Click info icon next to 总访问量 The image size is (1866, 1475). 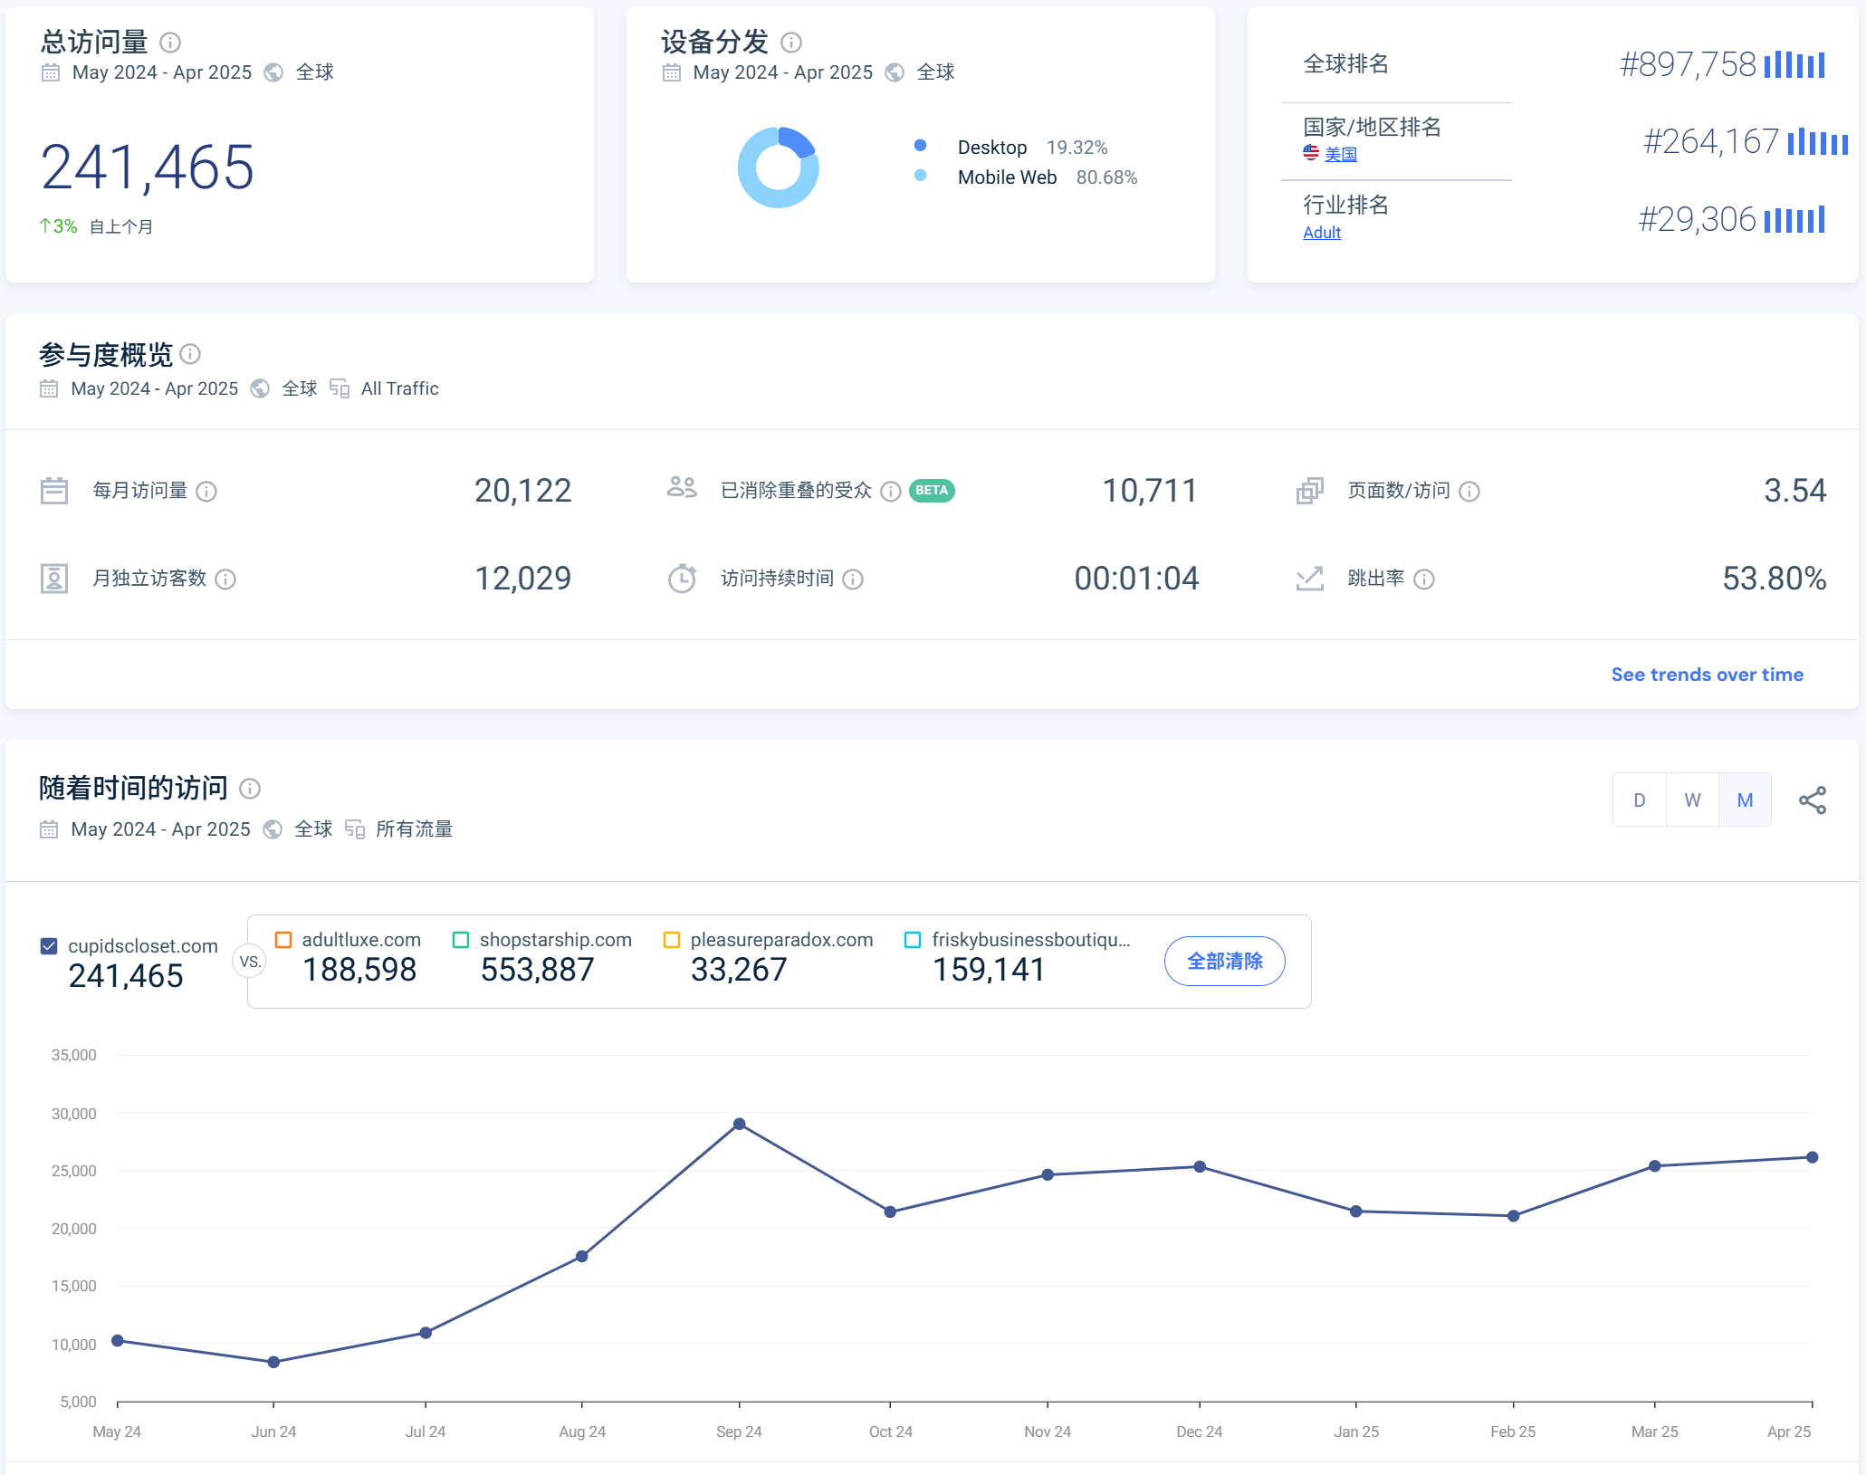coord(170,43)
